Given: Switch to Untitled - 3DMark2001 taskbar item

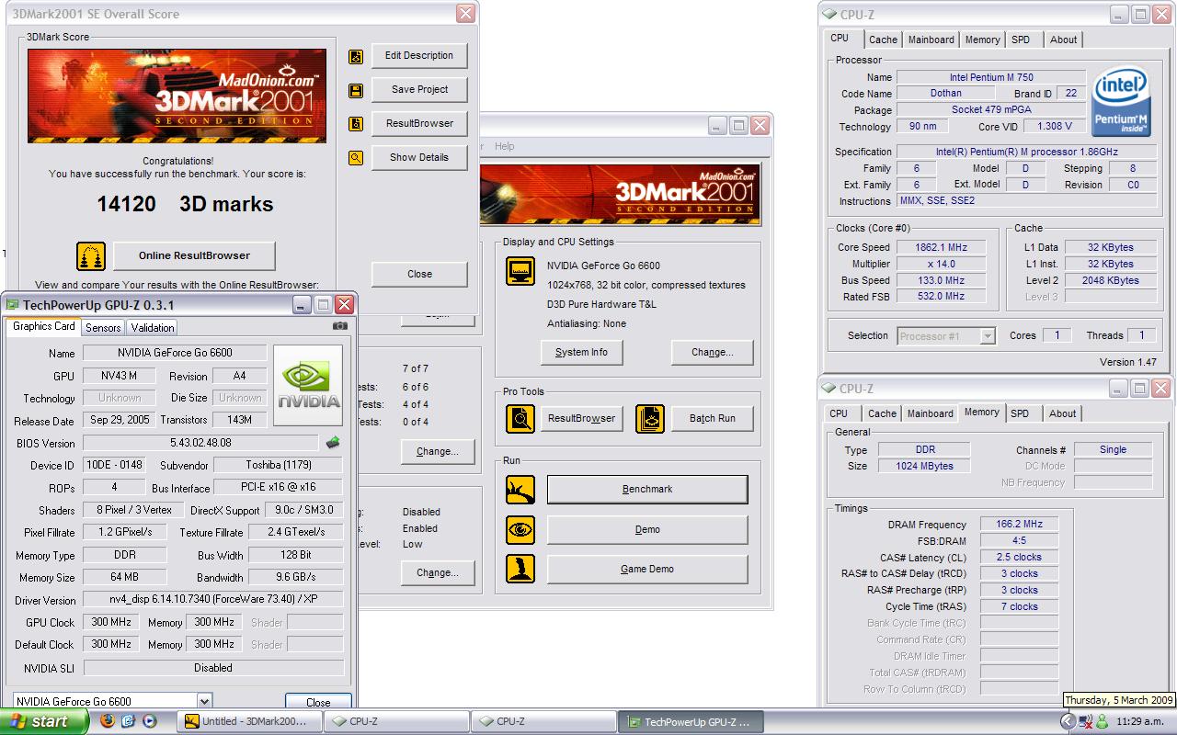Looking at the screenshot, I should click(250, 722).
